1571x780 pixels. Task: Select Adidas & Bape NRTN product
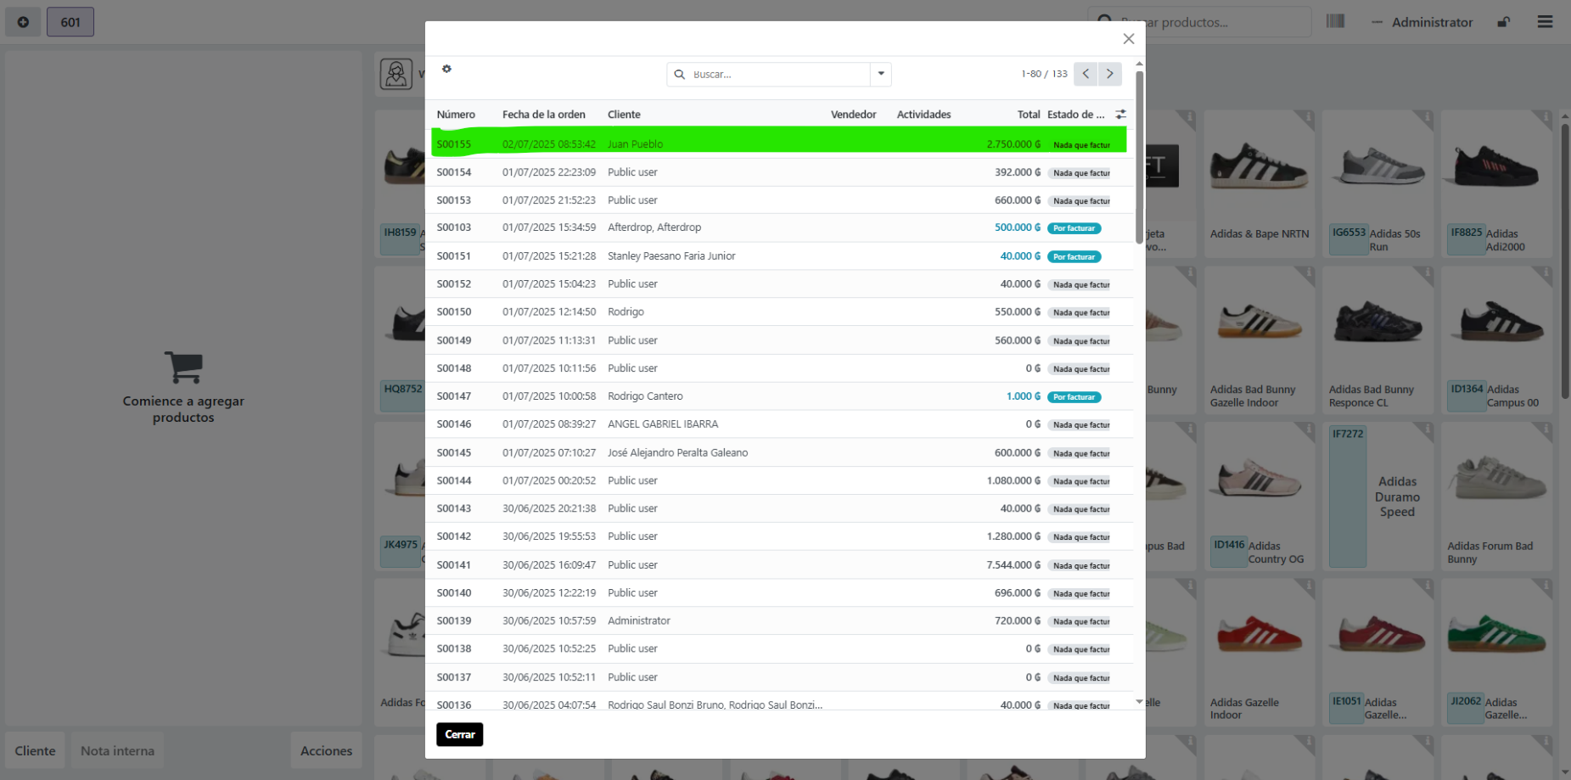click(x=1260, y=184)
